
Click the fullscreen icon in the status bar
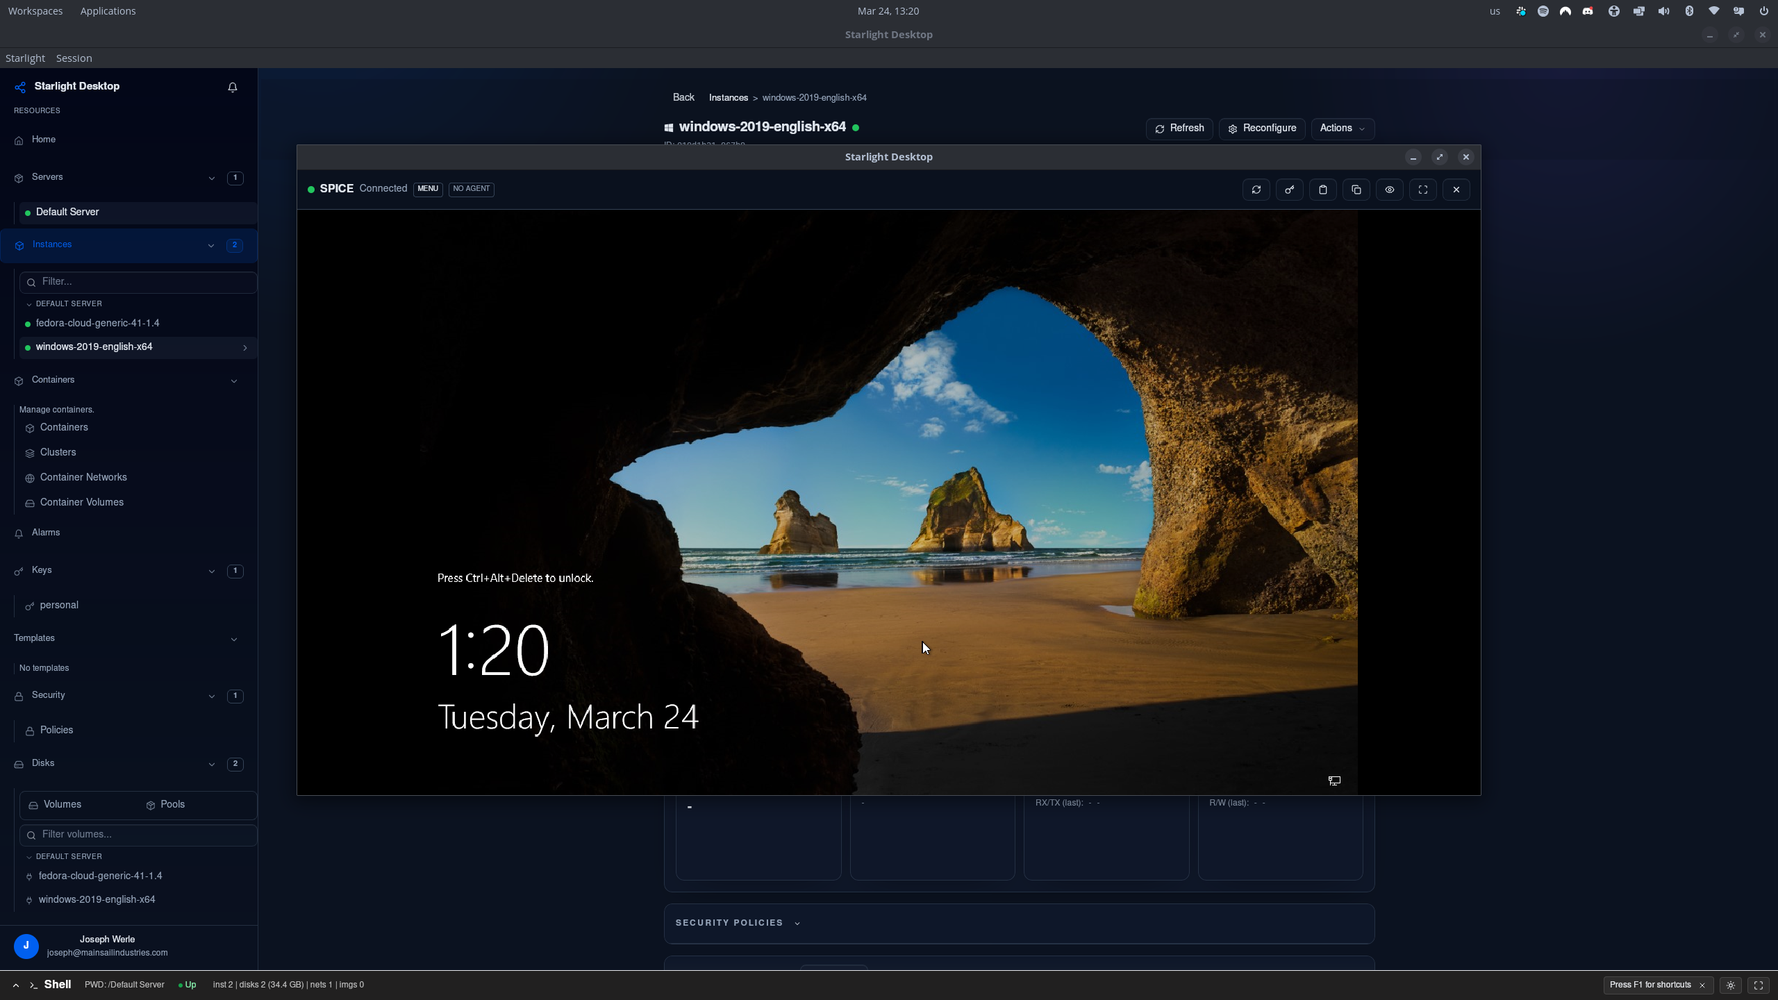[1758, 985]
